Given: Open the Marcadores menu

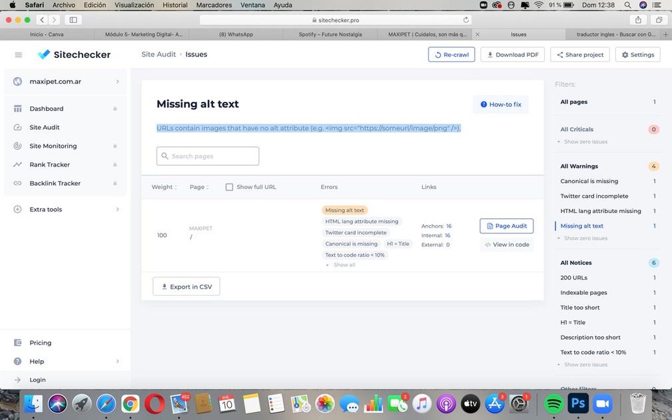Looking at the screenshot, I should click(214, 5).
